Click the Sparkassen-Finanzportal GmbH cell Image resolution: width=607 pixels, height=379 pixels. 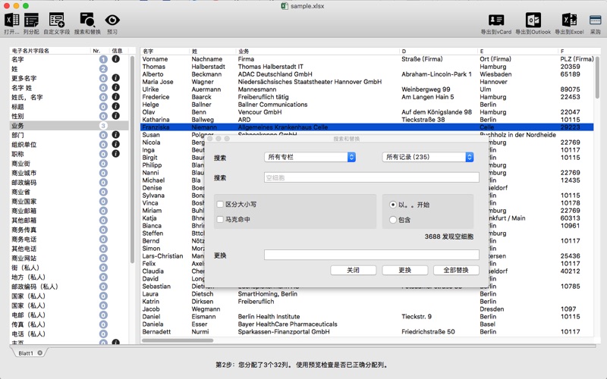point(284,332)
